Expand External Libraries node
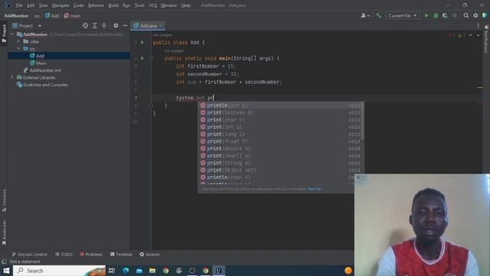490x276 pixels. click(x=12, y=77)
